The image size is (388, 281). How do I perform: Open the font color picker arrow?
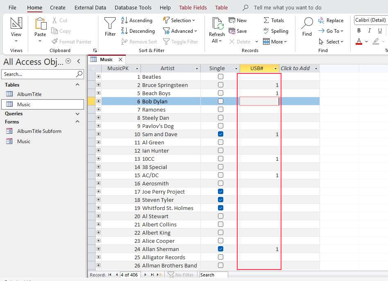tap(367, 41)
